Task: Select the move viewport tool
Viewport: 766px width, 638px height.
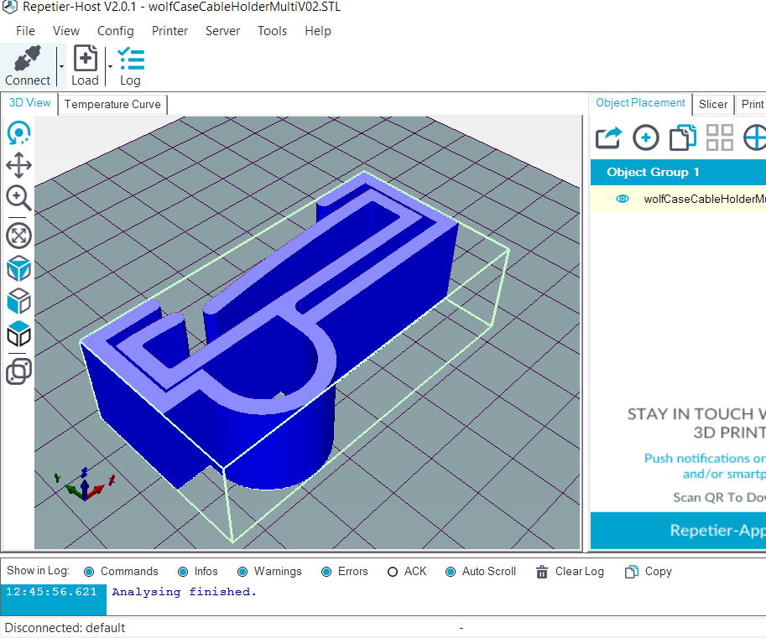Action: coord(18,166)
